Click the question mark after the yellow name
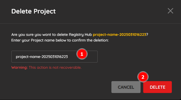 point(147,35)
